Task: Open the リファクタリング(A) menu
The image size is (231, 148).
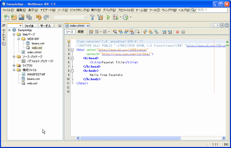Action: [80, 10]
